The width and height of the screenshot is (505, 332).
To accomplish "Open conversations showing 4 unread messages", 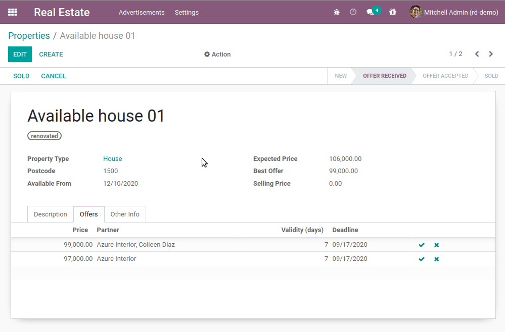I will [371, 12].
